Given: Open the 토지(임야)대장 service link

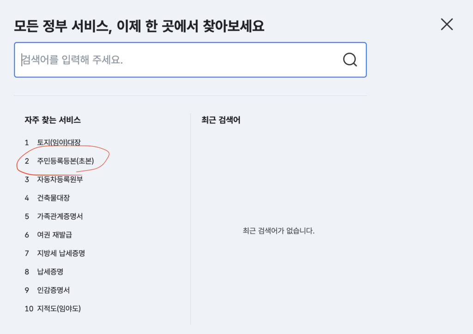Looking at the screenshot, I should point(62,143).
